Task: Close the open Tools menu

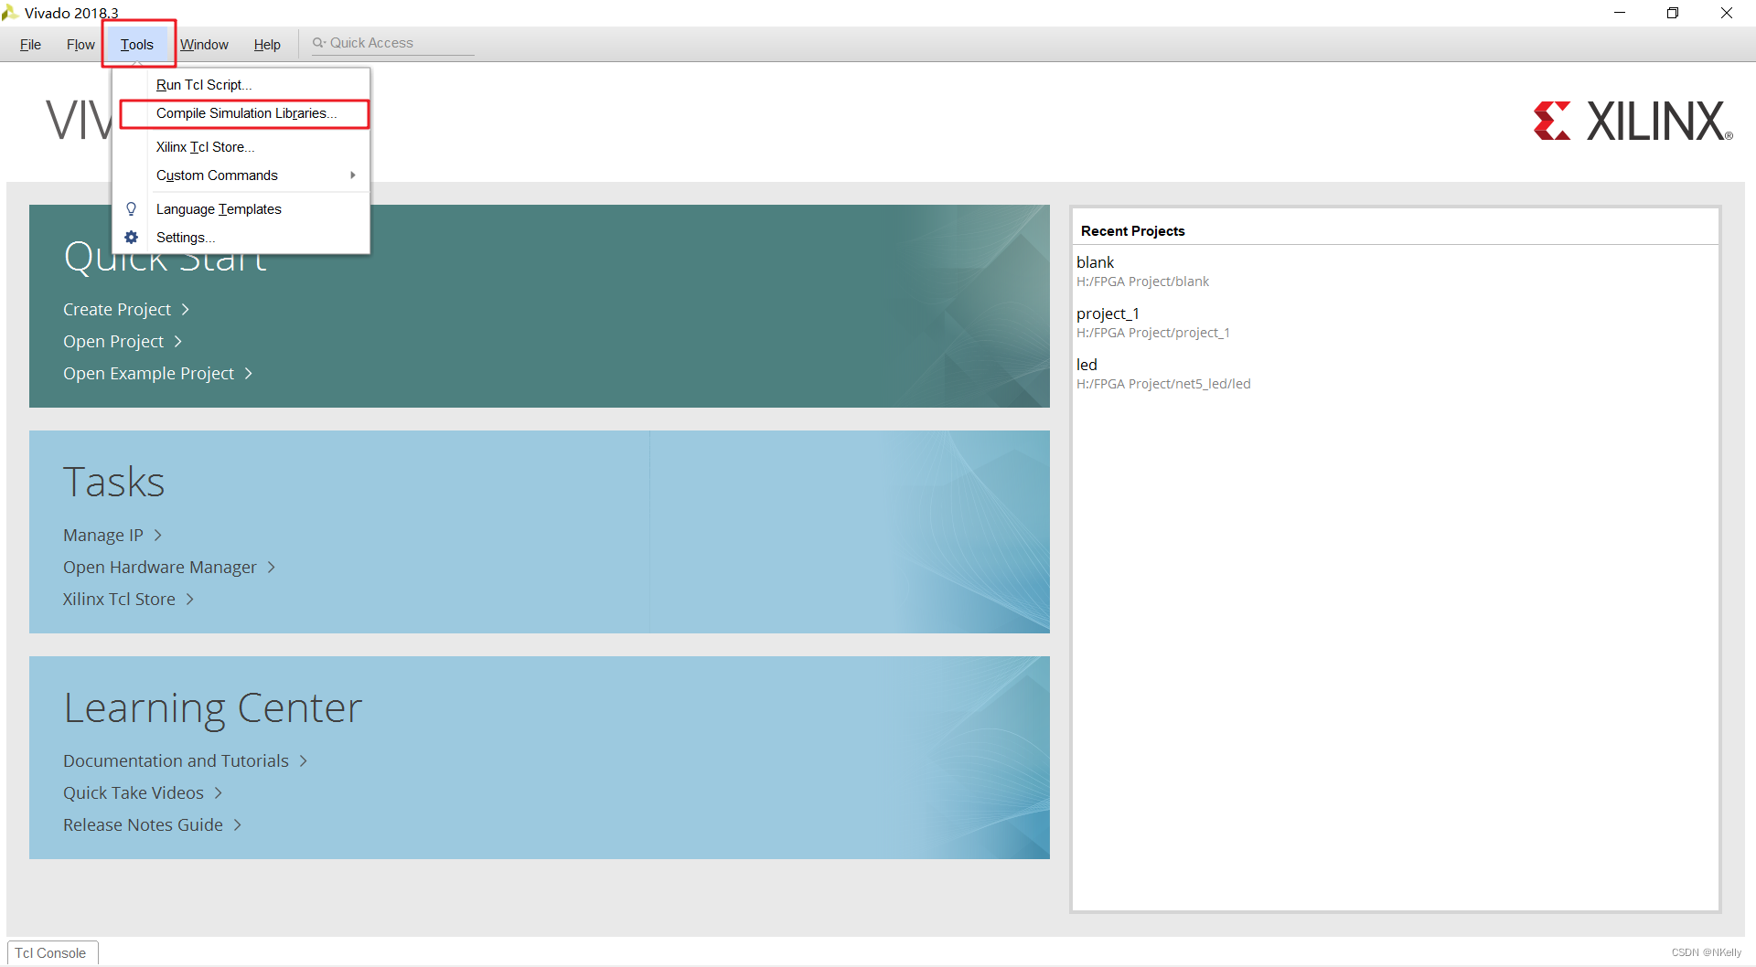Action: click(x=137, y=45)
